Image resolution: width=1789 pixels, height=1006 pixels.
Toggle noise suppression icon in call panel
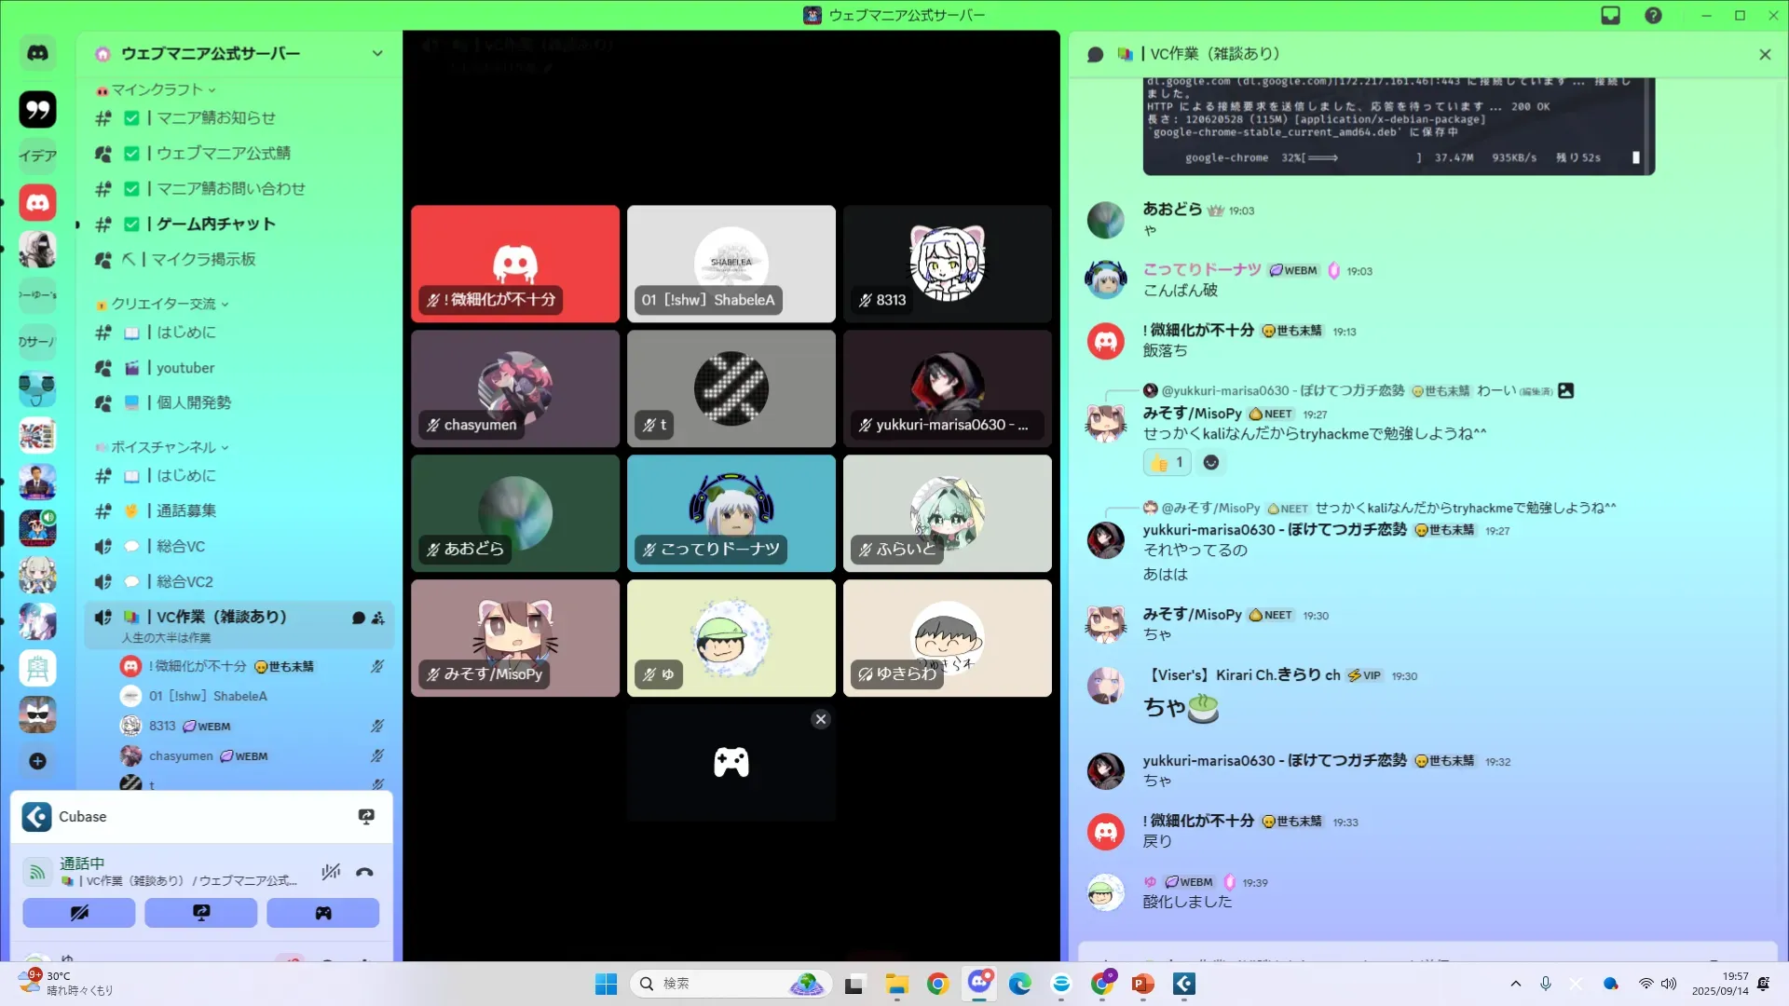click(331, 873)
